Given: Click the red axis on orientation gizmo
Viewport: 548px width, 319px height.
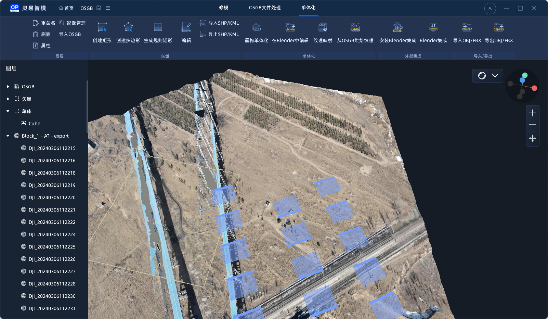Looking at the screenshot, I should 534,88.
